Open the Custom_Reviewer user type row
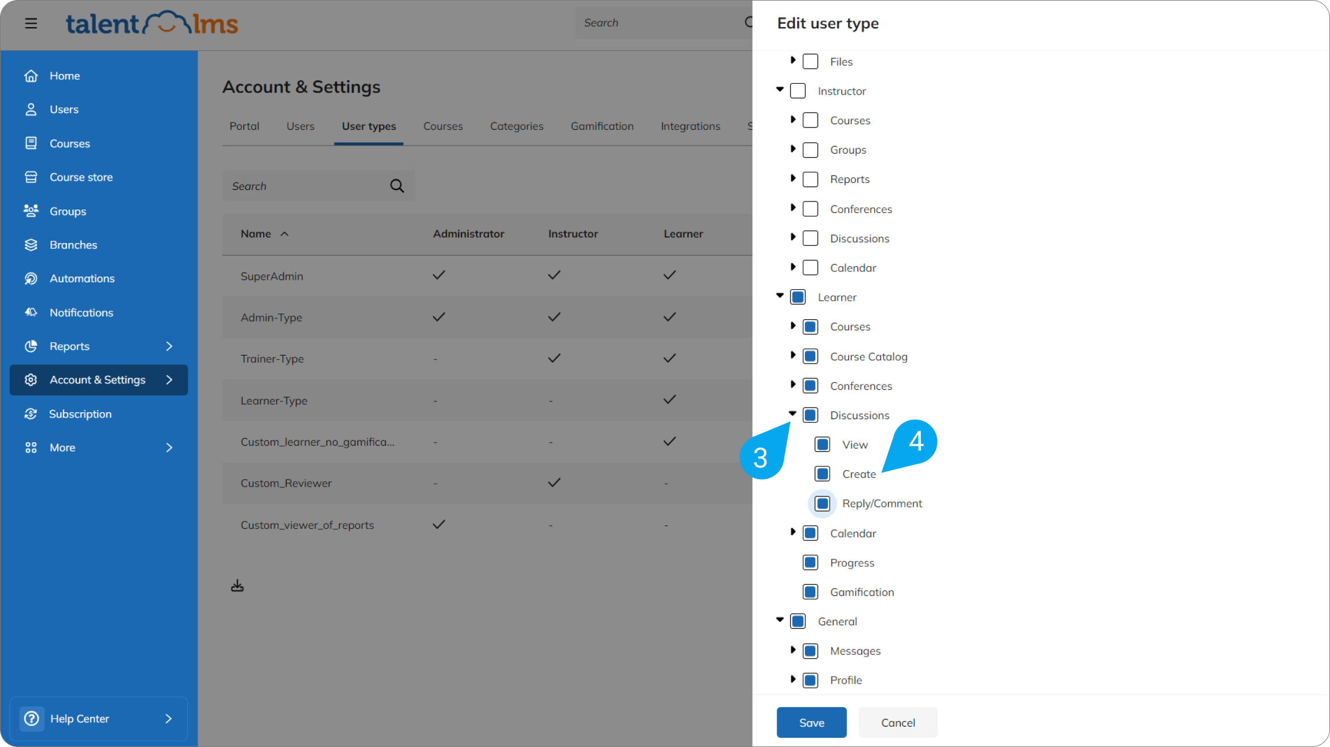Image resolution: width=1330 pixels, height=747 pixels. click(487, 483)
